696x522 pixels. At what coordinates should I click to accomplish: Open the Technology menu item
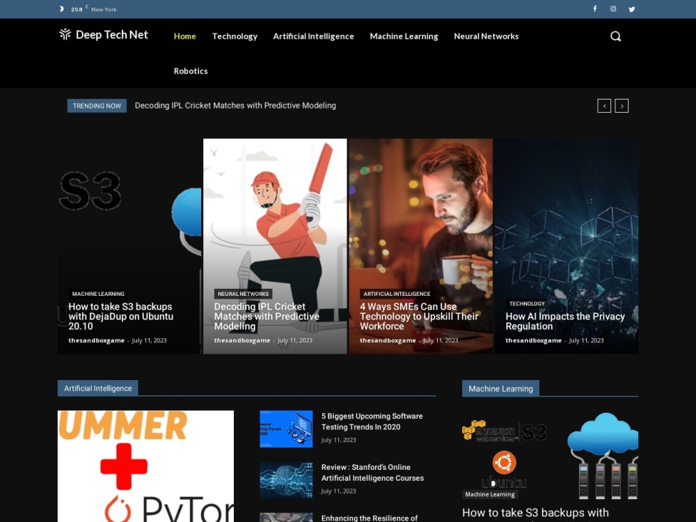(x=235, y=36)
